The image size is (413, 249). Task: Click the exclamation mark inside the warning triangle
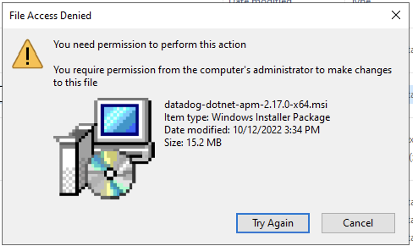pyautogui.click(x=27, y=54)
